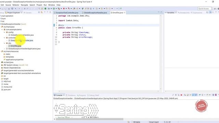This screenshot has height=123, width=219.
Task: Toggle show console when standard output changes
Action: [x=193, y=95]
